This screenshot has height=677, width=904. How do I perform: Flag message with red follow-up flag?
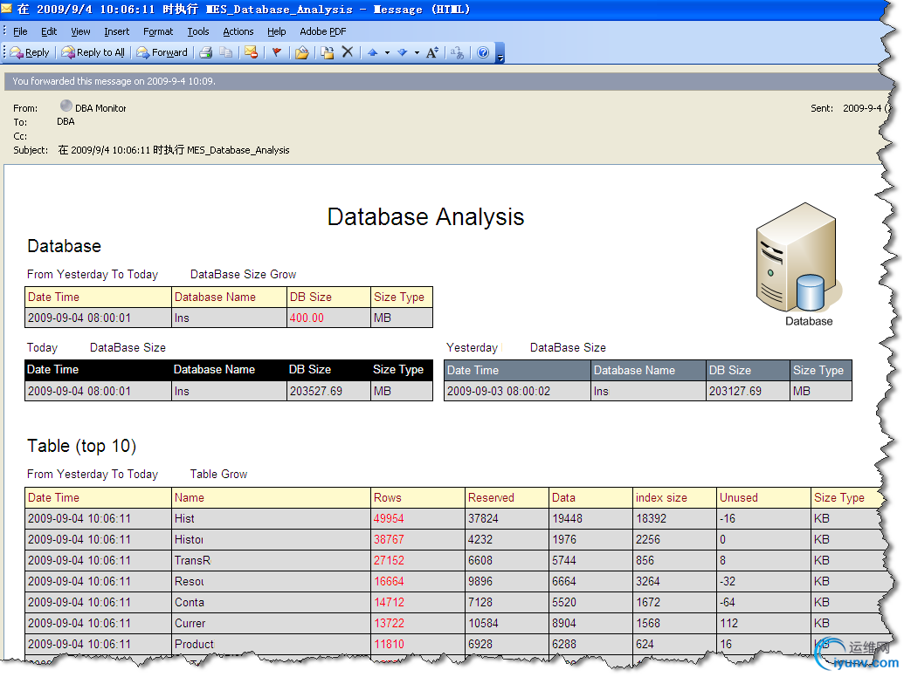click(277, 53)
